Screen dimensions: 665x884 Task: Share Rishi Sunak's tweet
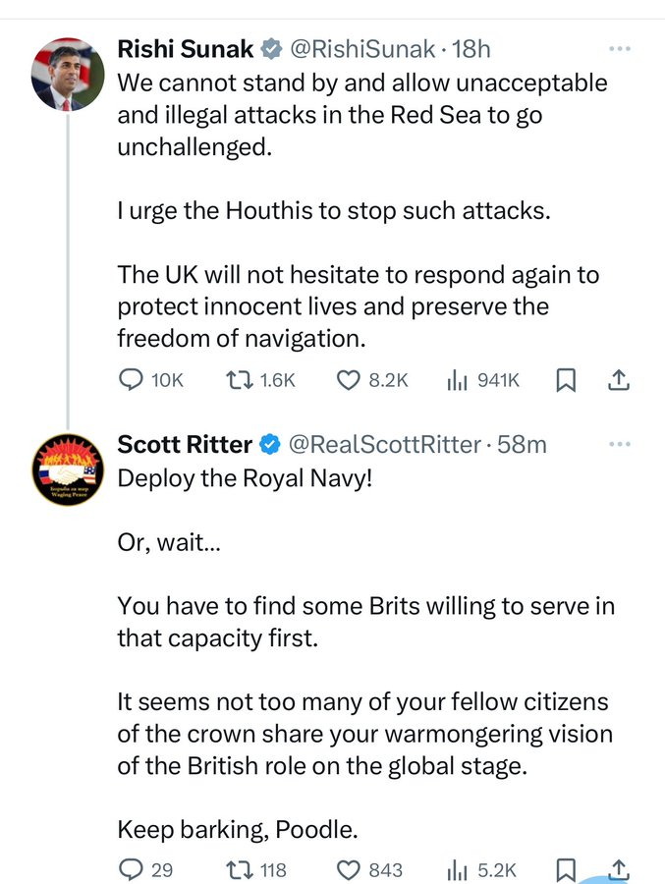coord(619,380)
